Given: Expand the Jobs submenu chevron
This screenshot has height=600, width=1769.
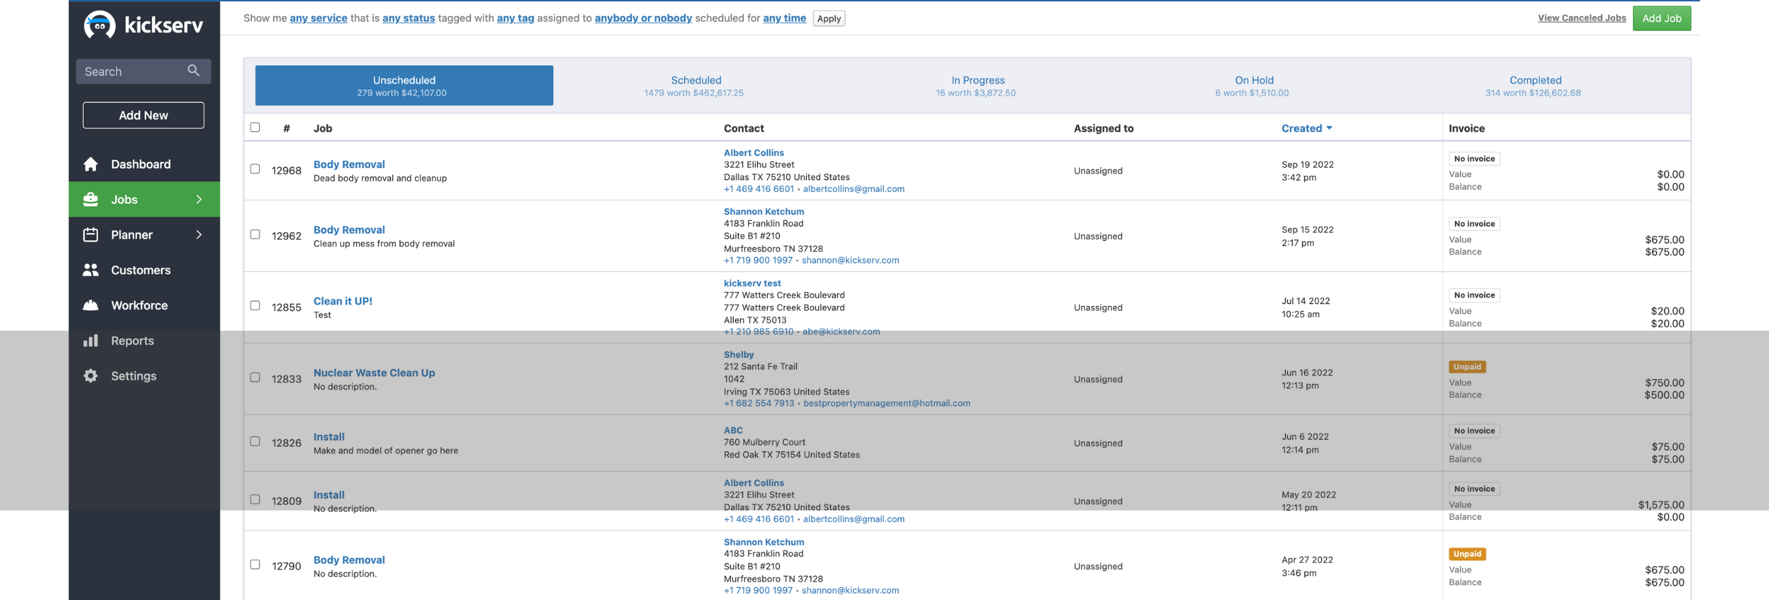Looking at the screenshot, I should (x=199, y=200).
